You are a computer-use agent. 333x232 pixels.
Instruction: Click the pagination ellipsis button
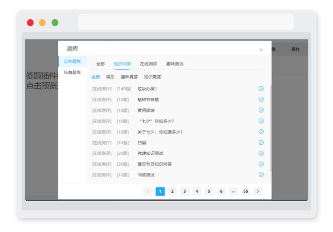coord(234,191)
